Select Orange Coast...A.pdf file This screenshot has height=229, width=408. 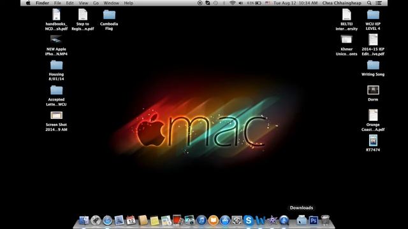[373, 120]
